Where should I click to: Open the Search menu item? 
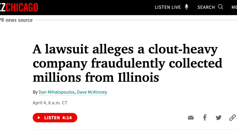tap(206, 7)
